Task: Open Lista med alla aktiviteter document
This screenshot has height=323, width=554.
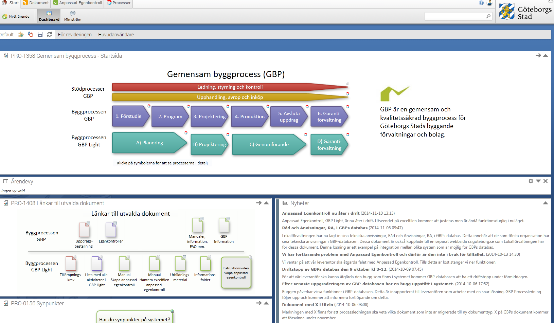Action: tap(97, 263)
